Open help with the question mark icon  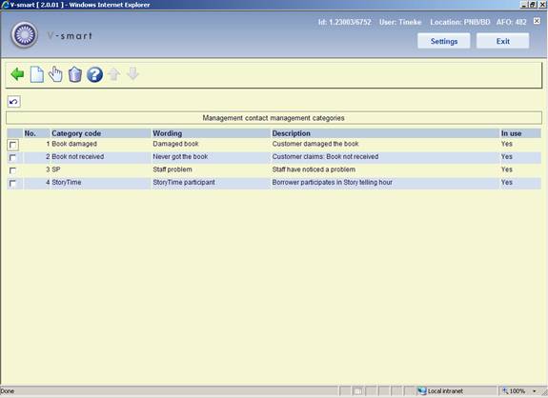tap(94, 74)
